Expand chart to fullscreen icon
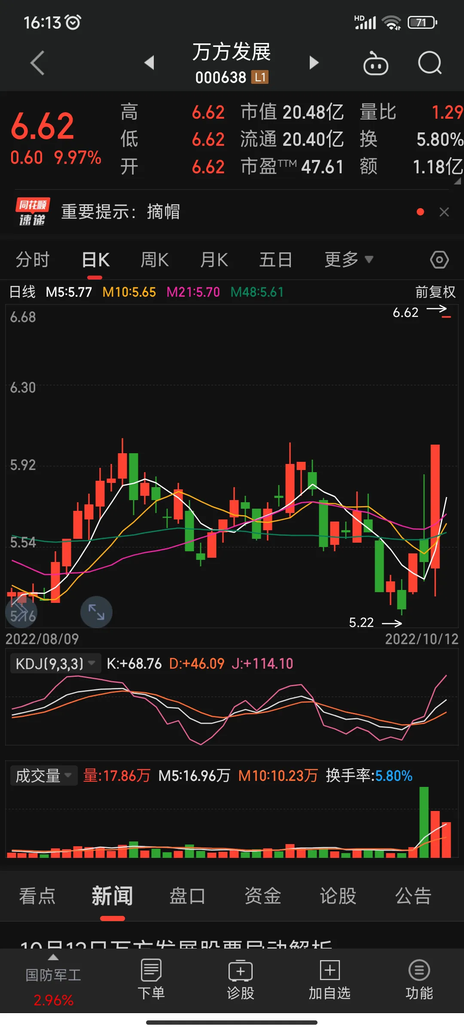Image resolution: width=464 pixels, height=1032 pixels. click(96, 612)
